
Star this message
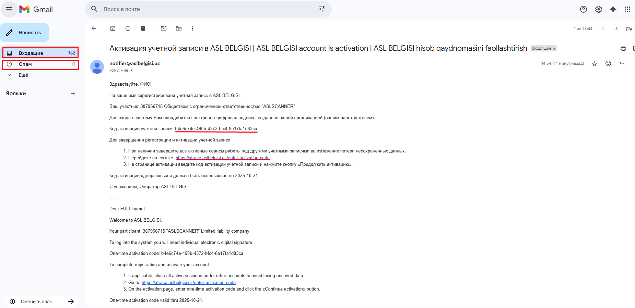pos(595,63)
